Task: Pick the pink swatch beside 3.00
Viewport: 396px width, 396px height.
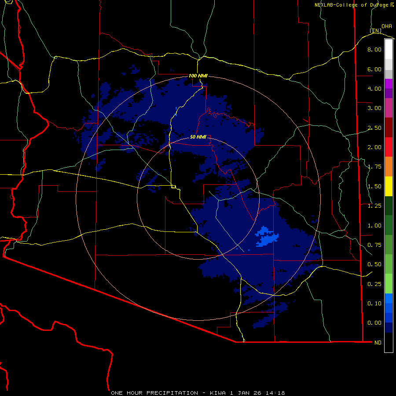Action: [389, 108]
